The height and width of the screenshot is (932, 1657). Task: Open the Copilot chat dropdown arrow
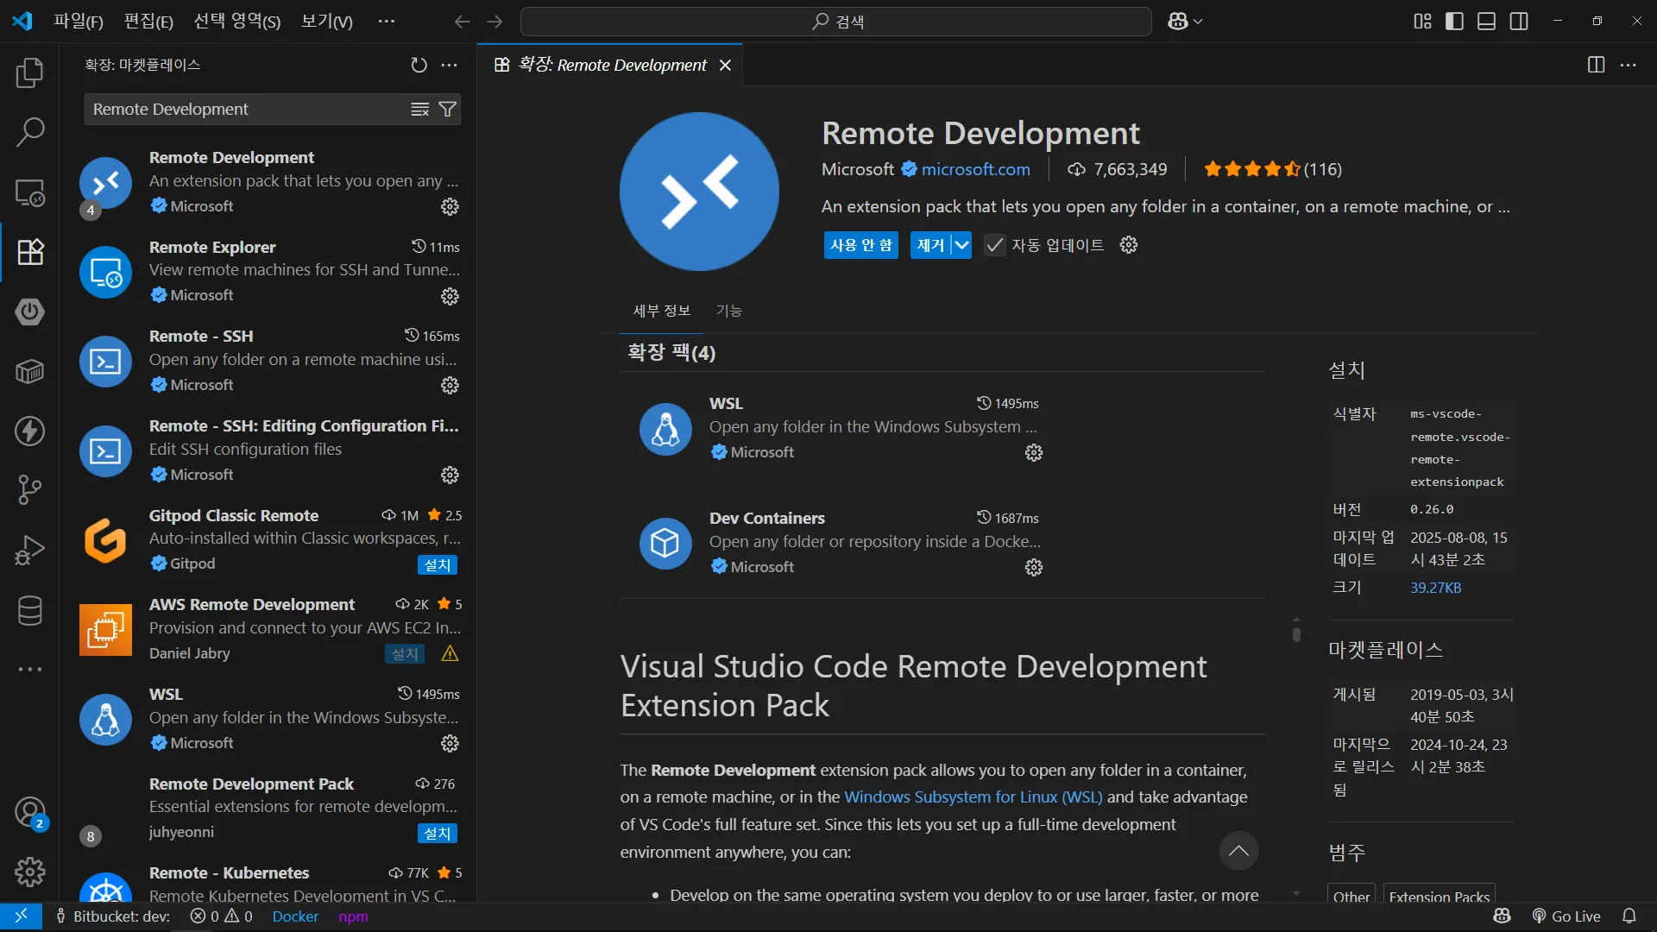(1198, 22)
